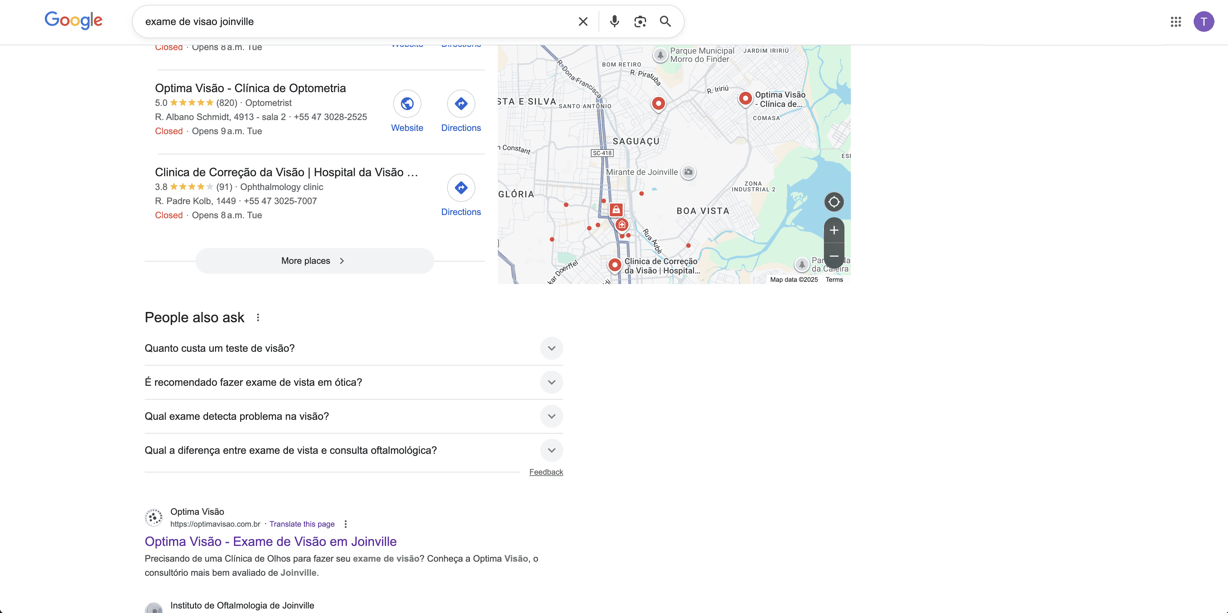Open People also ask options menu
Viewport: 1228px width, 613px height.
(x=258, y=317)
